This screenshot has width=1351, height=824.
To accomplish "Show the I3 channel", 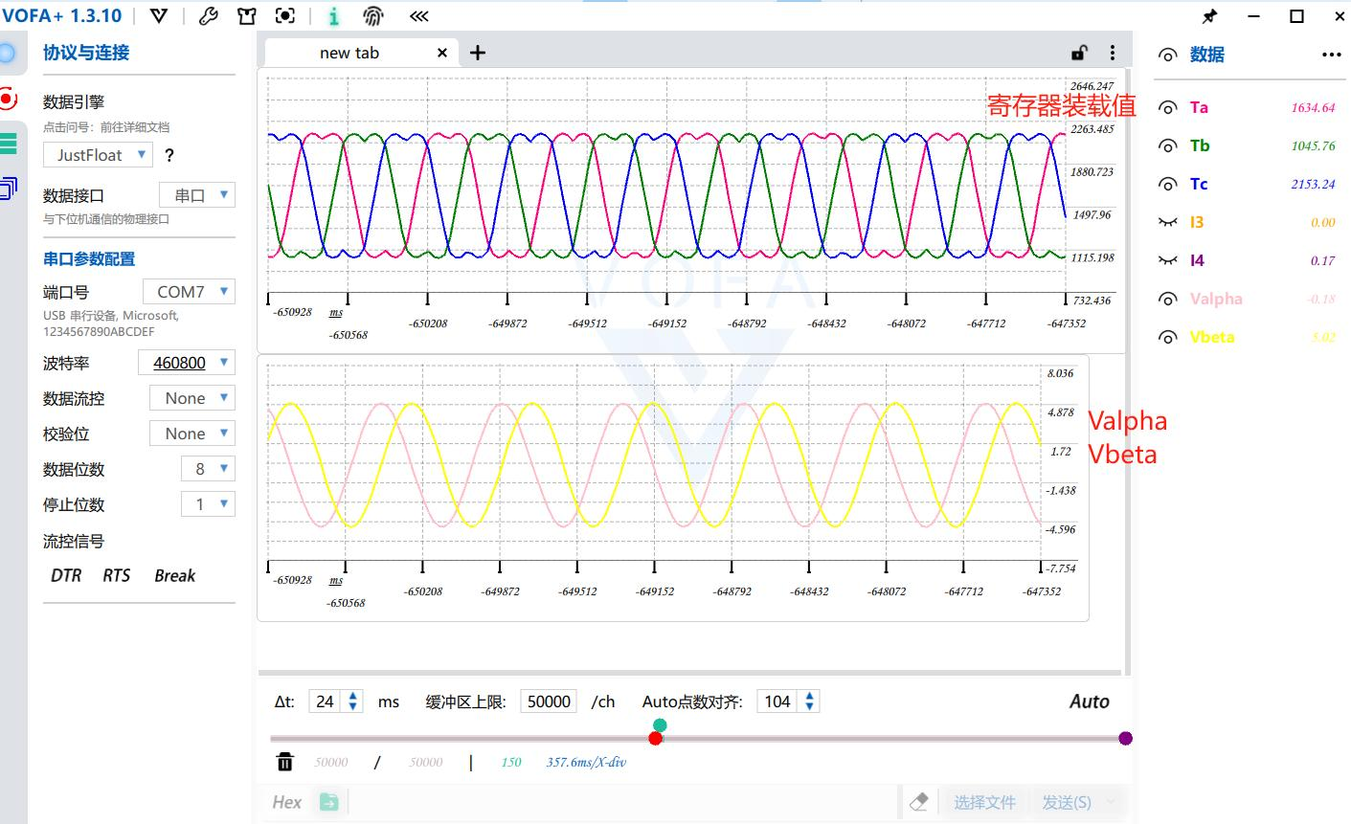I will coord(1167,222).
